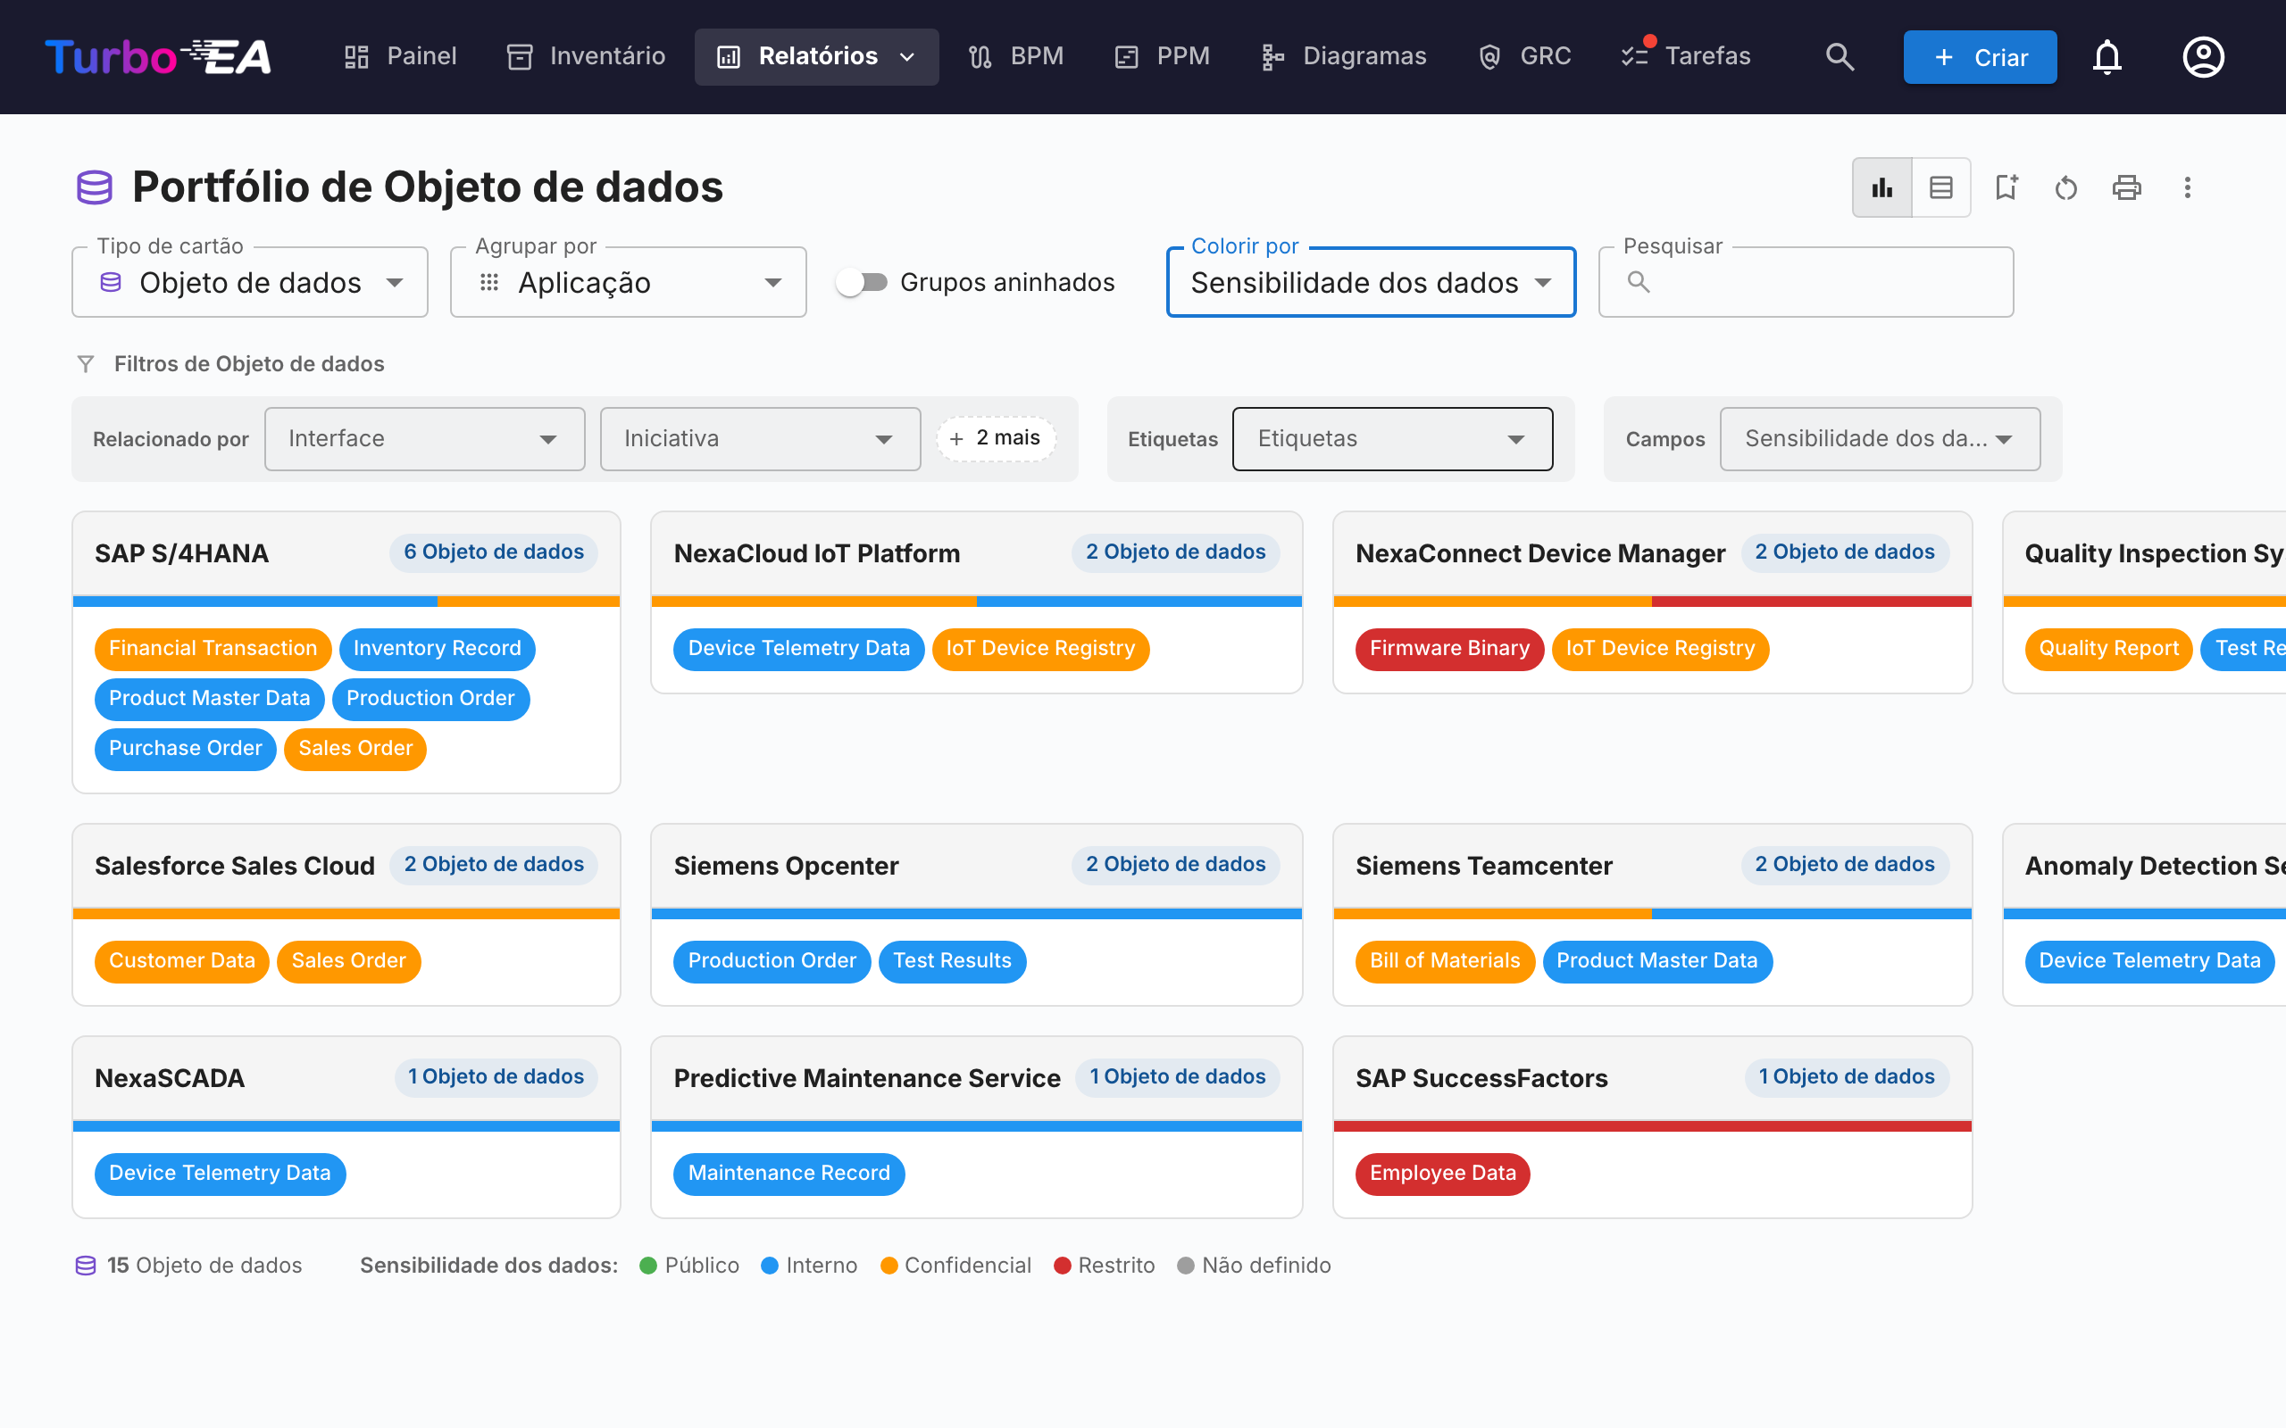Open the Tipo de cartão dropdown
The image size is (2286, 1428).
coord(249,281)
